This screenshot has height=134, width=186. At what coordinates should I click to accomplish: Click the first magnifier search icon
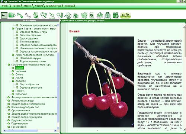(44, 15)
